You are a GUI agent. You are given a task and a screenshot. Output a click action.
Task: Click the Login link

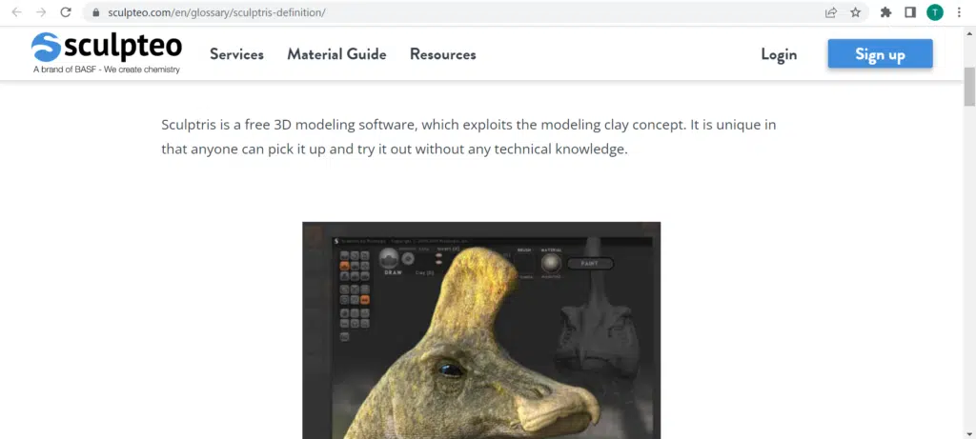(x=779, y=54)
